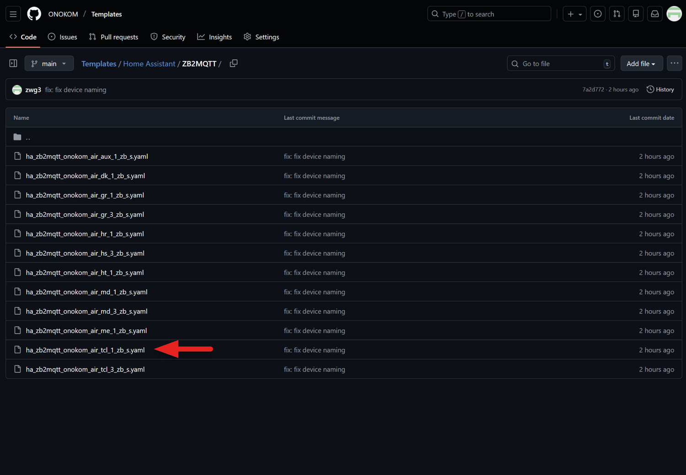Open commit message for air_aux_1 yaml row
The height and width of the screenshot is (475, 686).
[315, 157]
